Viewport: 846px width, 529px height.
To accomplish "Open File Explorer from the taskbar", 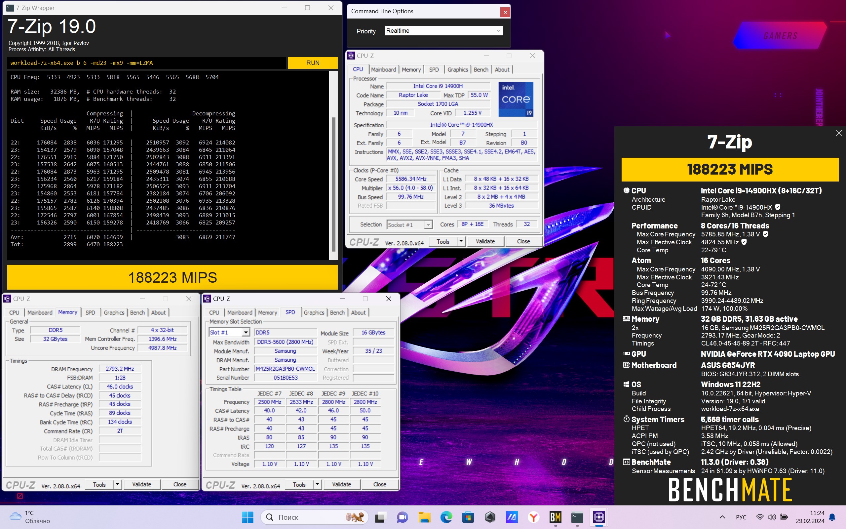I will tap(424, 517).
